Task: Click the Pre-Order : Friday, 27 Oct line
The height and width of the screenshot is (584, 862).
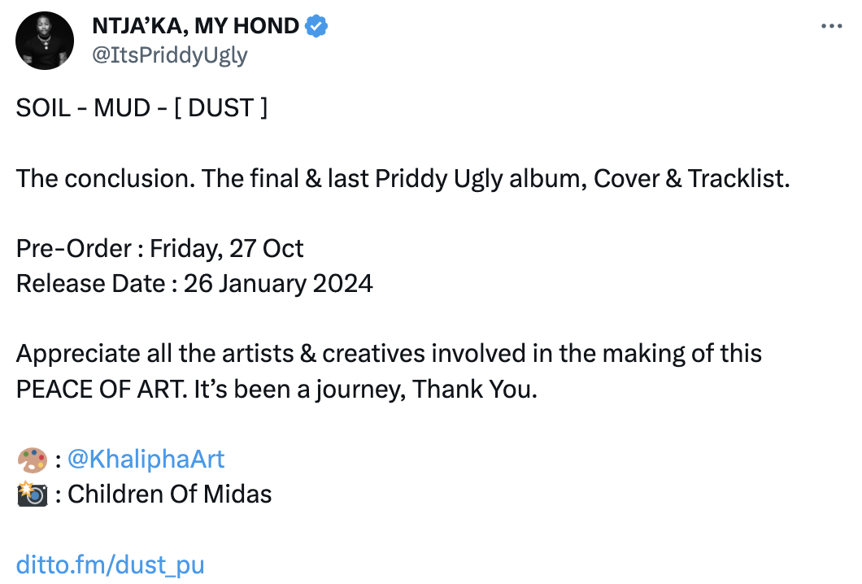Action: [x=160, y=249]
